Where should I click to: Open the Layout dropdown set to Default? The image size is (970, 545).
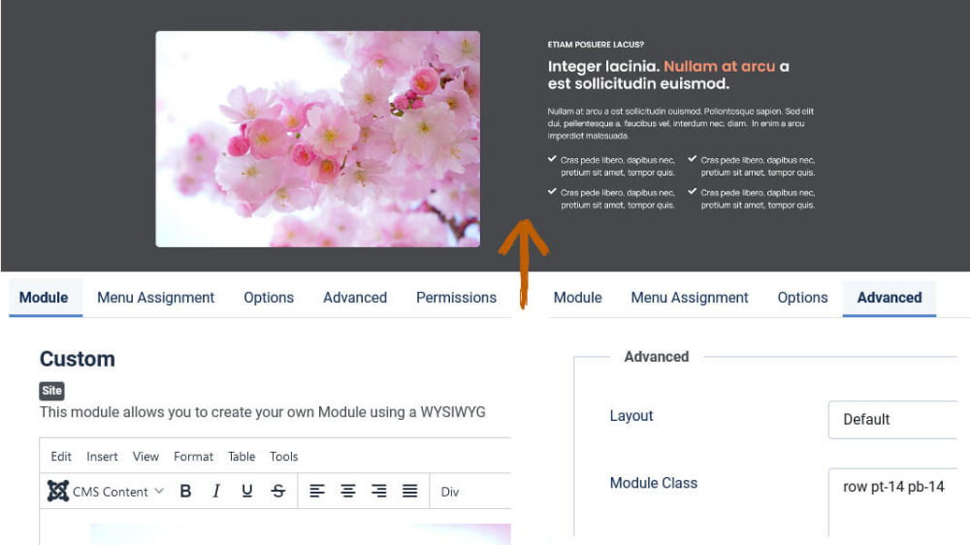click(892, 419)
